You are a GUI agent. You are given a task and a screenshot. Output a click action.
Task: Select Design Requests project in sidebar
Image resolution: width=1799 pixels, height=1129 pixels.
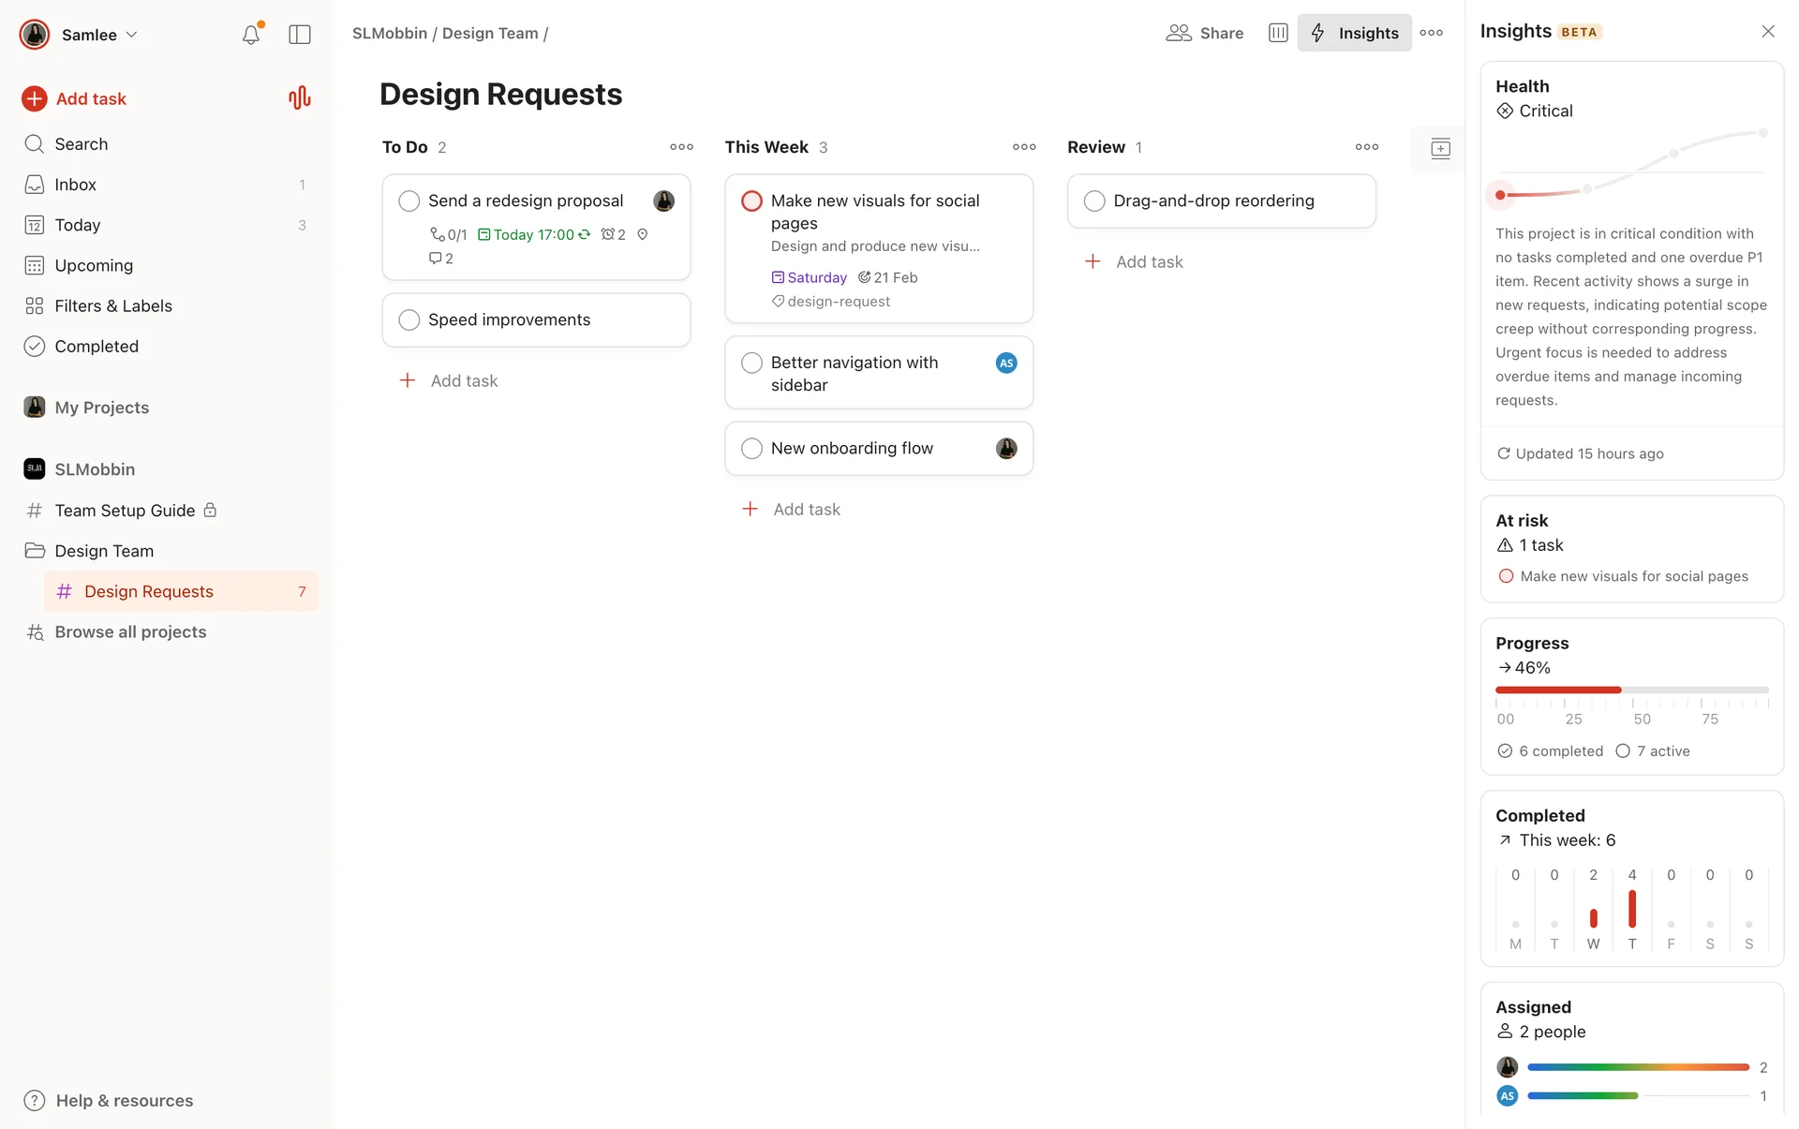pyautogui.click(x=149, y=592)
